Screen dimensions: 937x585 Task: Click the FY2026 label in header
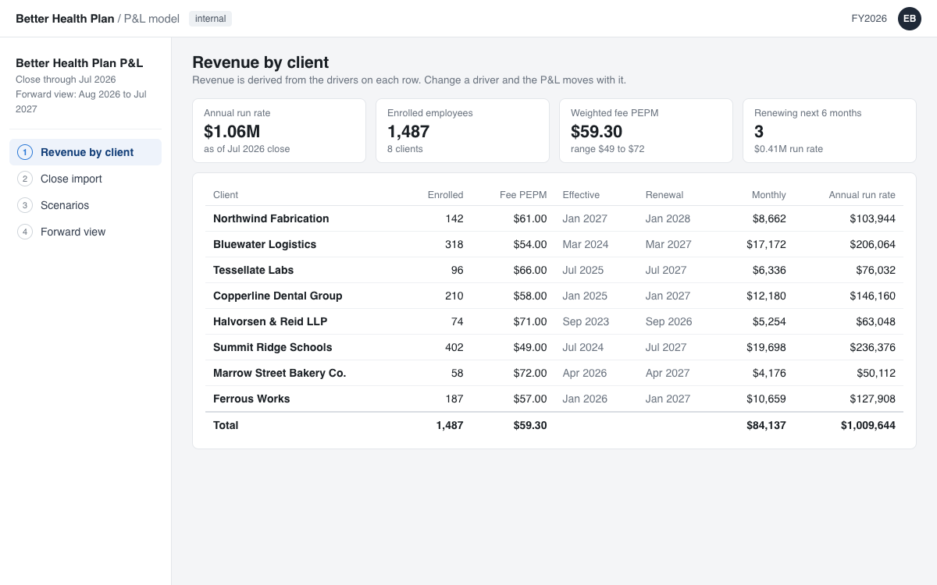coord(869,19)
